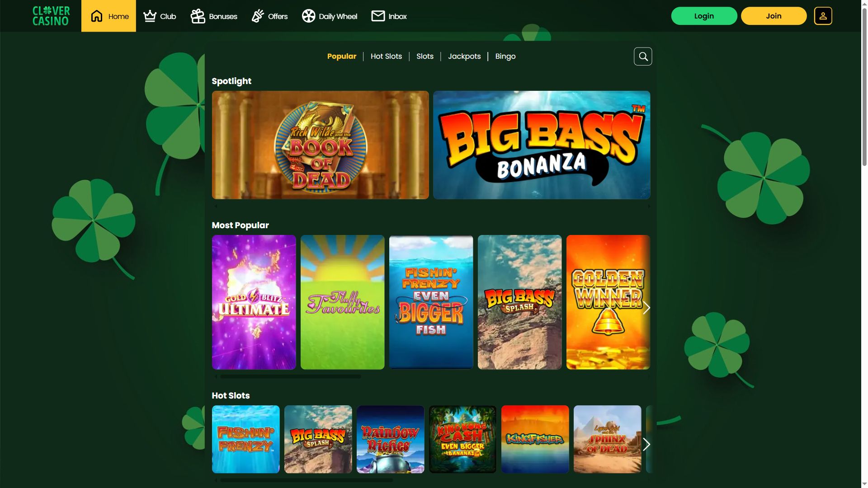Show next Hot Slots games arrow

coord(646,445)
